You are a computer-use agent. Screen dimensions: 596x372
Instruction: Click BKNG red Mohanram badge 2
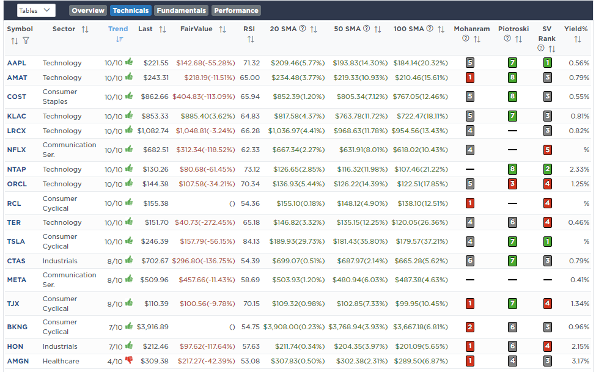pos(470,327)
